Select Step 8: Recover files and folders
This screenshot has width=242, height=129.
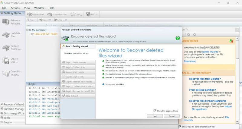(78, 91)
